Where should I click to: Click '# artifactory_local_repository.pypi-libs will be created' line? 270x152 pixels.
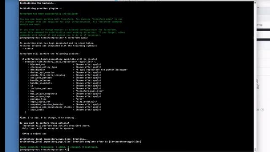pyautogui.click(x=59, y=59)
